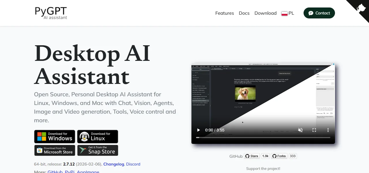This screenshot has width=369, height=173.
Task: Click the golden retriever image in video
Action: tap(245, 94)
